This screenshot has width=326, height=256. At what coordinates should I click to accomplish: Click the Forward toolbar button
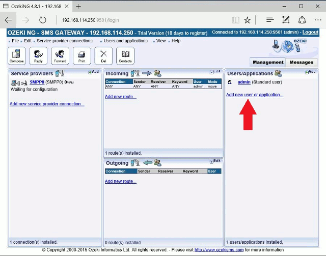(60, 55)
